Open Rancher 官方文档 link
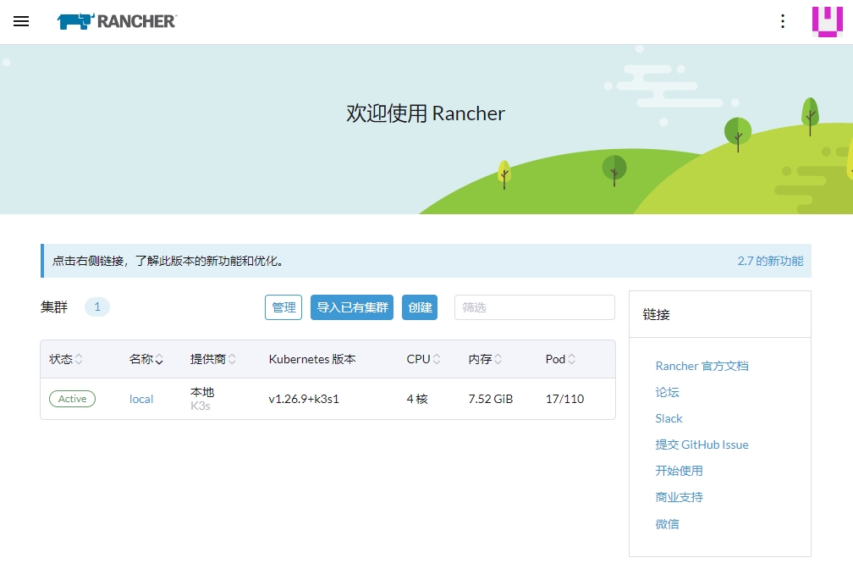The width and height of the screenshot is (853, 580). 702,366
